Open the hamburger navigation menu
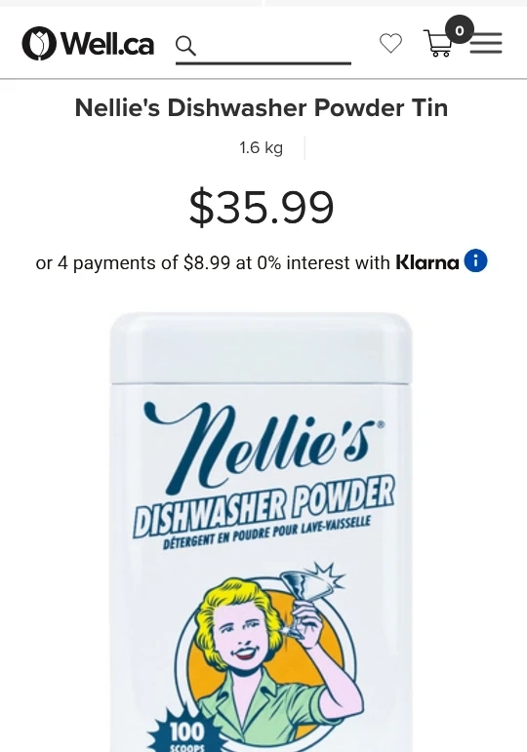 point(486,43)
